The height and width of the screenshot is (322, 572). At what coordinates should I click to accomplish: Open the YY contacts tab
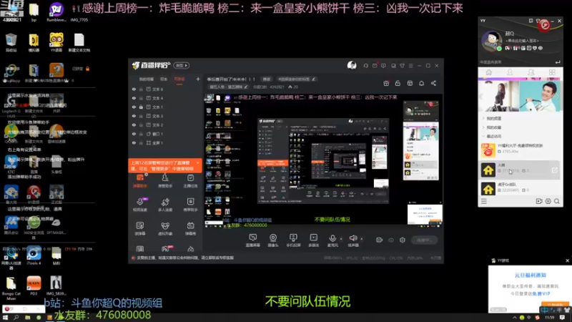pyautogui.click(x=510, y=72)
